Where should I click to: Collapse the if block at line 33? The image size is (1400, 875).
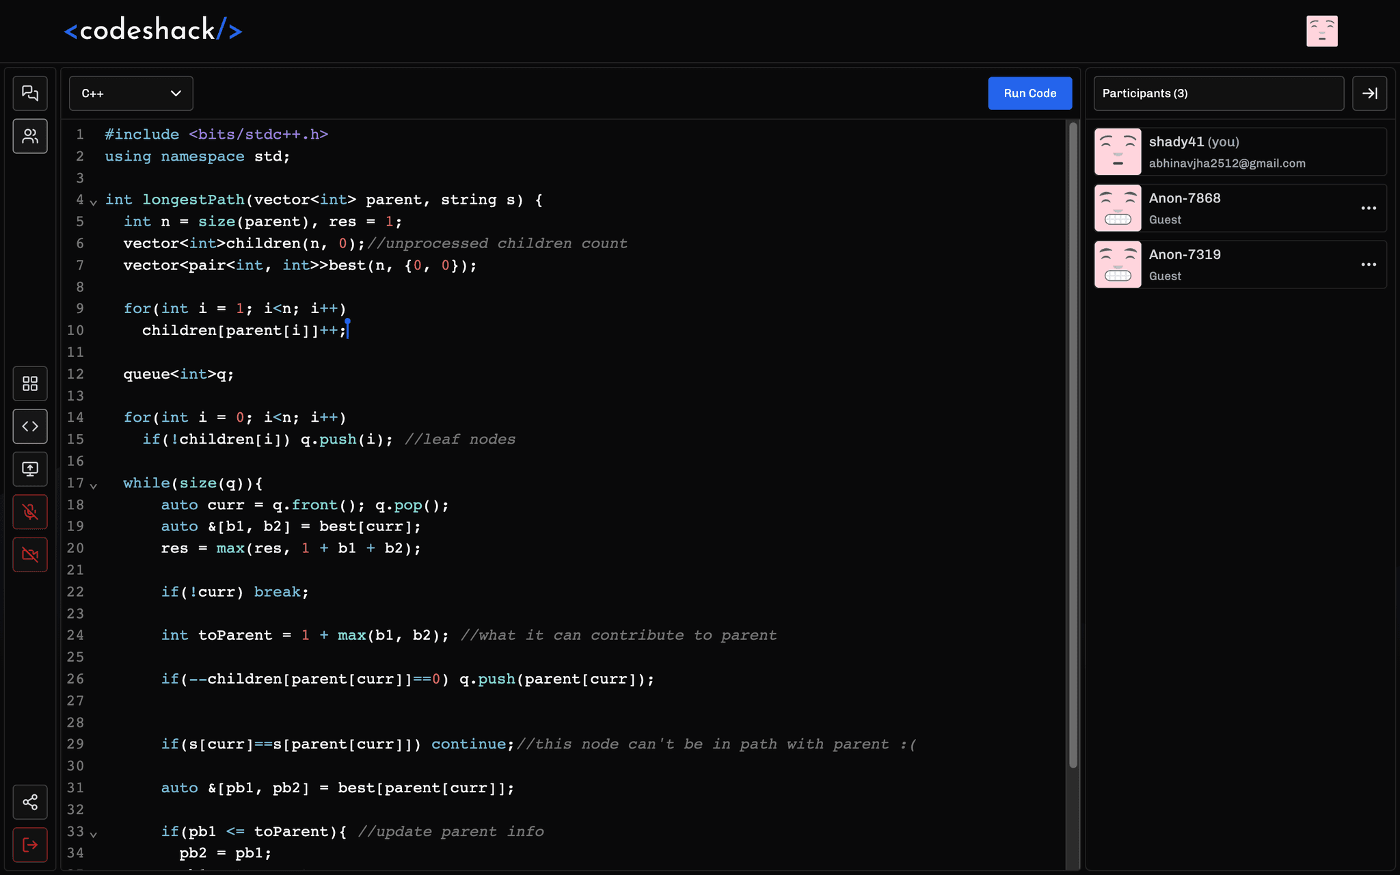point(94,833)
